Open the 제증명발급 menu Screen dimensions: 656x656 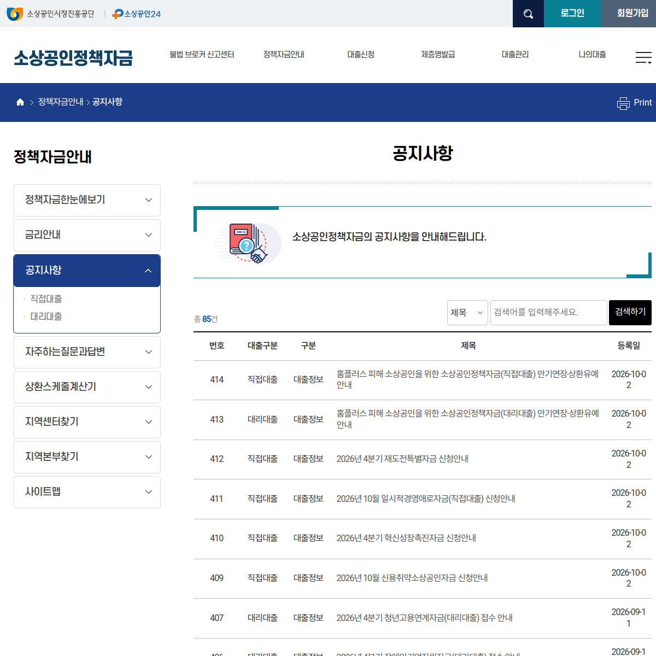[438, 55]
